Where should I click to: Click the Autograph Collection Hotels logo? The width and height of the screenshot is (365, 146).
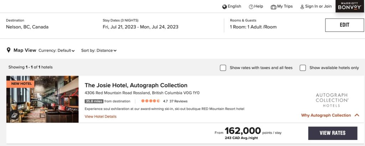point(331,100)
